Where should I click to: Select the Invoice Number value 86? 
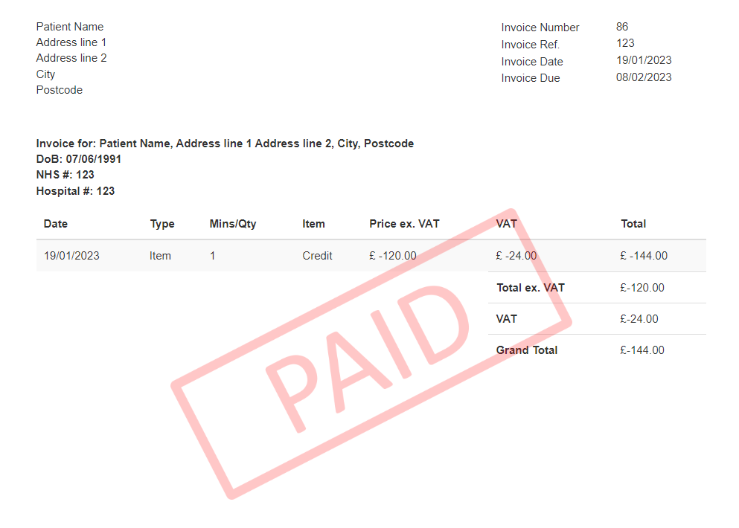click(x=622, y=27)
